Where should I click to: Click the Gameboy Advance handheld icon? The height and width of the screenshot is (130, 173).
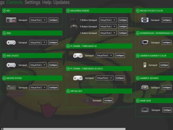[x=145, y=87]
